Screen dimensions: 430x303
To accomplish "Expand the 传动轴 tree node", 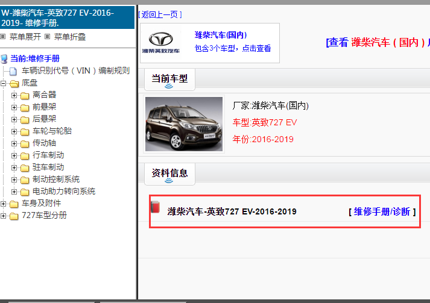I will 14,143.
